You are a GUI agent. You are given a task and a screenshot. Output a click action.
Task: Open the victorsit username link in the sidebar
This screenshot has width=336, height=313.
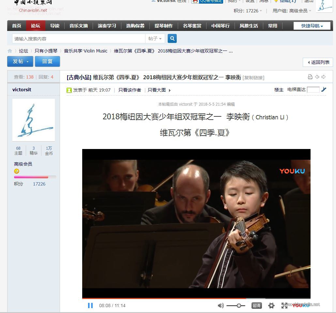(22, 90)
